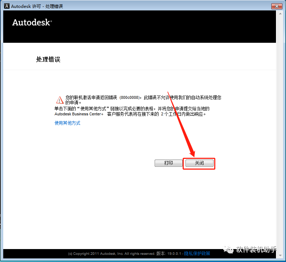This screenshot has height=262, width=286.
Task: Click the error code (800c0008) text
Action: pyautogui.click(x=130, y=97)
